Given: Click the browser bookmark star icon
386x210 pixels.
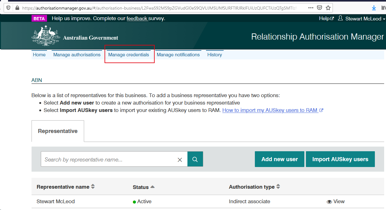Looking at the screenshot, I should coord(328,8).
